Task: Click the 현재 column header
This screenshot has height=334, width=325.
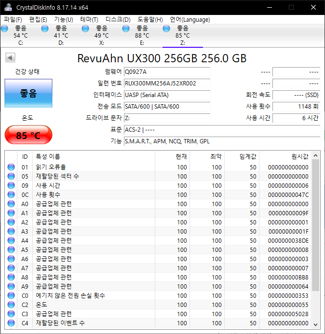Action: tap(173, 156)
